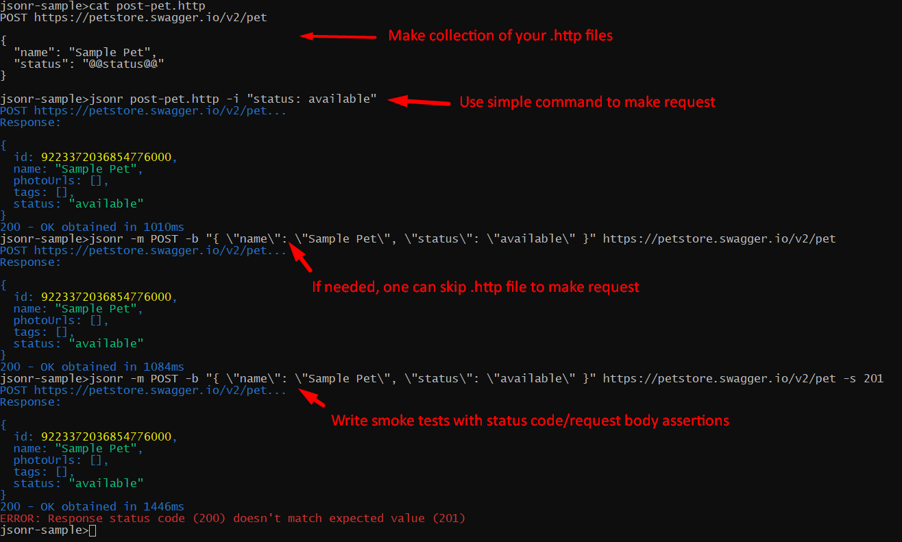Click '200 - OK obtained in 1084ms' line
This screenshot has height=542, width=902.
[93, 367]
